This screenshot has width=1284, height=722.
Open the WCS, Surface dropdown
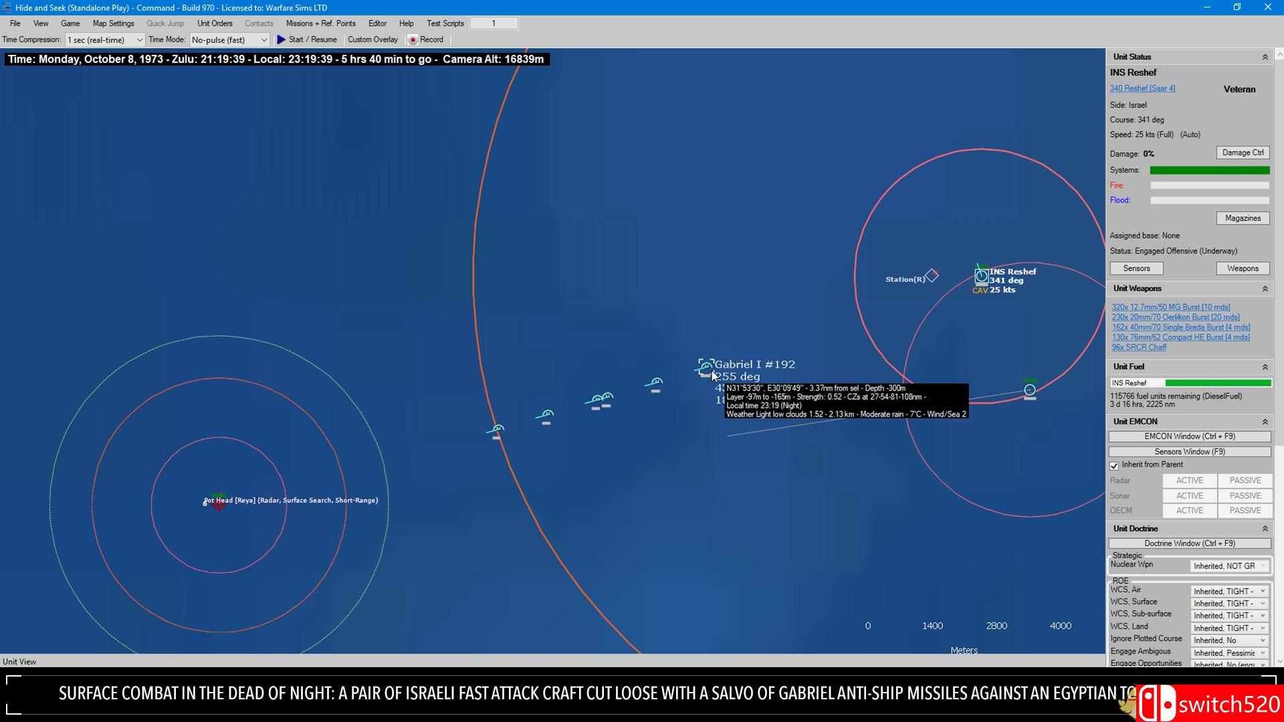[x=1229, y=604]
